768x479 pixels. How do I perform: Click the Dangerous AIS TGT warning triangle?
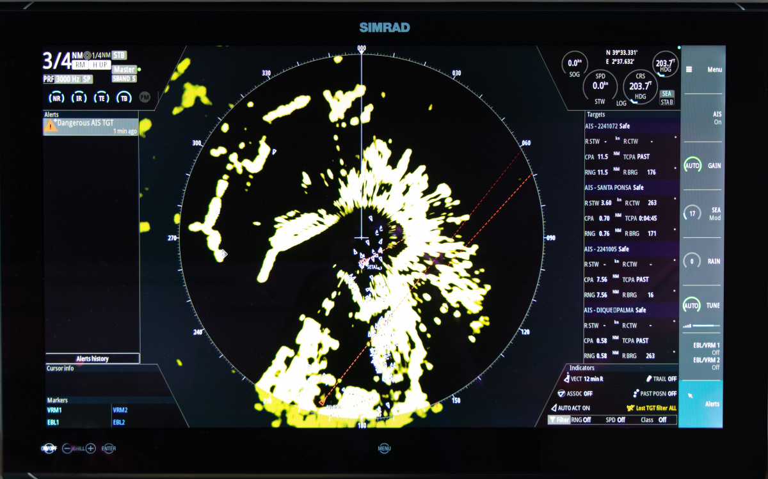(51, 126)
